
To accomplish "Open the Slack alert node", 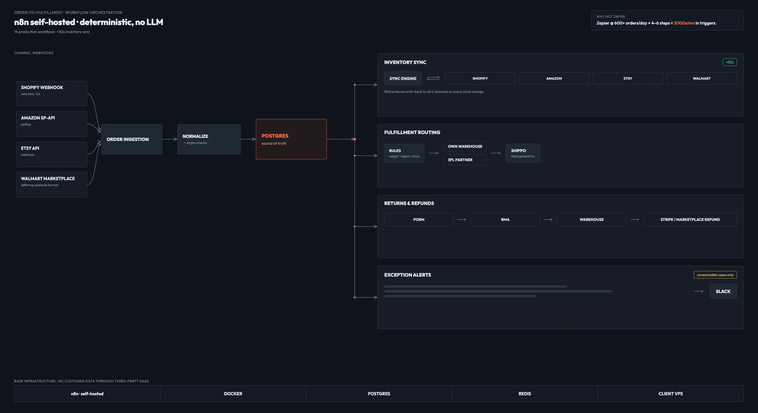I will click(723, 291).
